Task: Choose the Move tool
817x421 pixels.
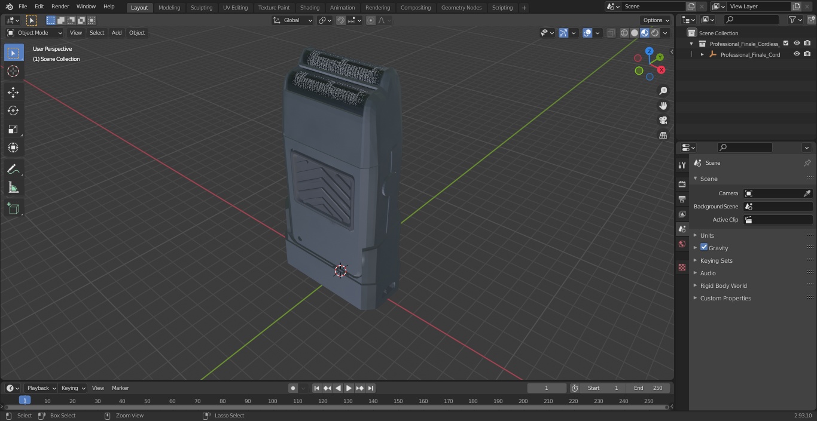Action: tap(13, 92)
